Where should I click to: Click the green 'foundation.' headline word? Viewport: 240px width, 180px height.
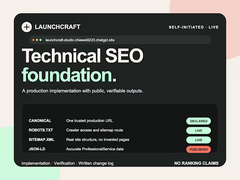pyautogui.click(x=69, y=75)
